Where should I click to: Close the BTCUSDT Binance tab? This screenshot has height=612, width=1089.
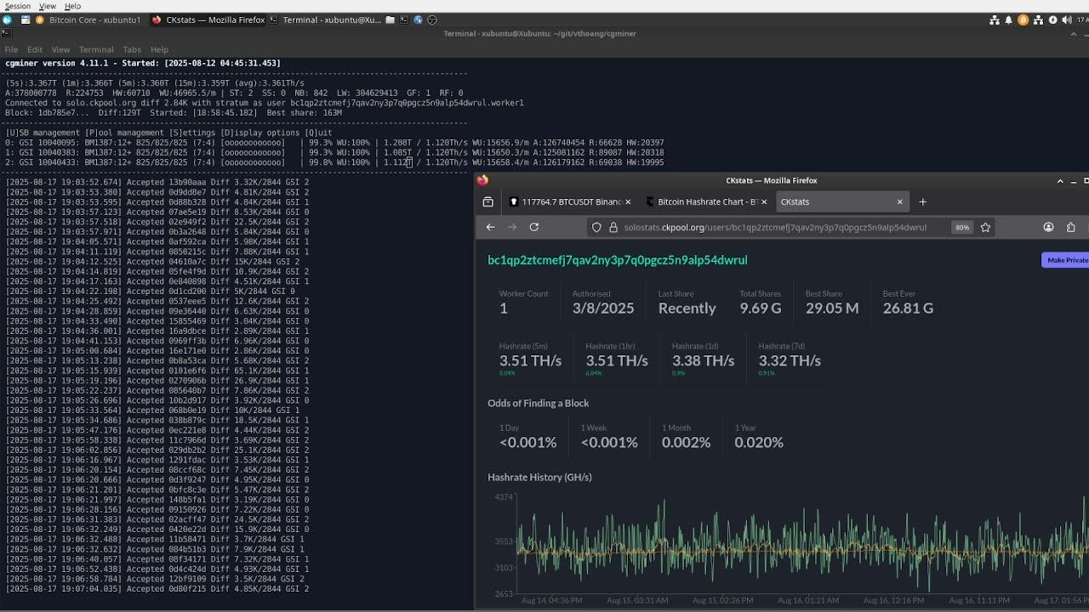tap(628, 201)
